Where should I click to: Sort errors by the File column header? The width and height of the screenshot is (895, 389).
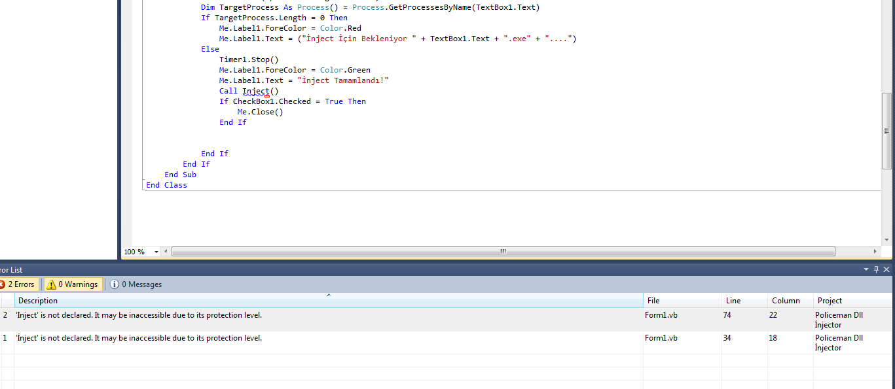(x=682, y=301)
